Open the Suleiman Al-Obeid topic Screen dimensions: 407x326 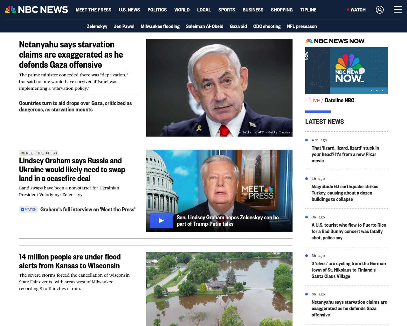pyautogui.click(x=205, y=26)
